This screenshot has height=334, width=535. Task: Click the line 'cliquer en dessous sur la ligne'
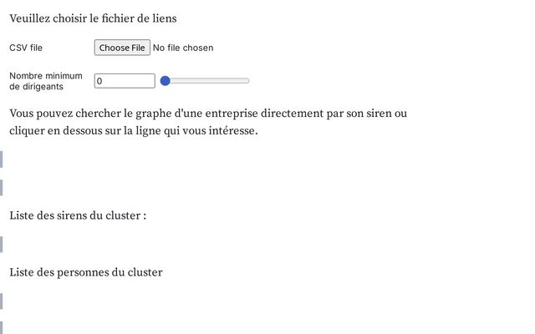[134, 130]
